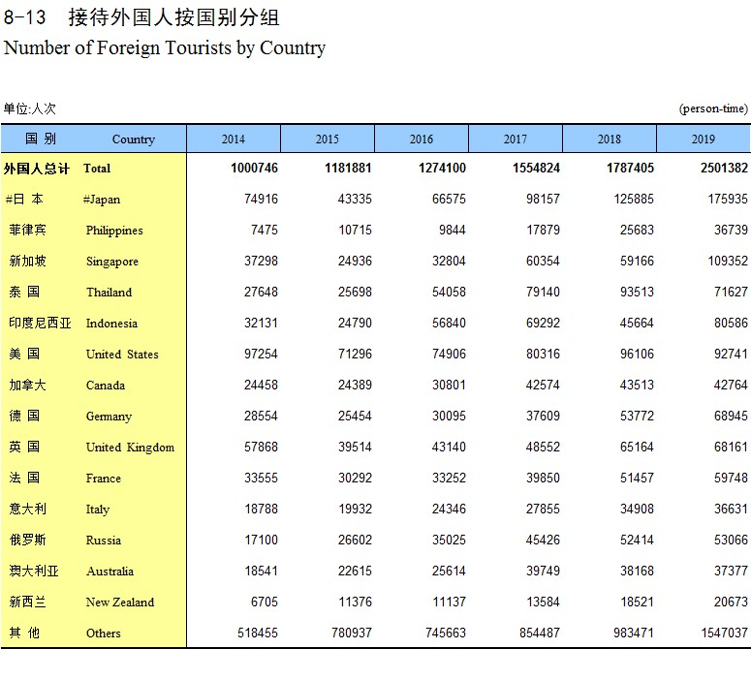Click Russia 2014 value 17100
Screen dimensions: 751x680
click(x=261, y=540)
